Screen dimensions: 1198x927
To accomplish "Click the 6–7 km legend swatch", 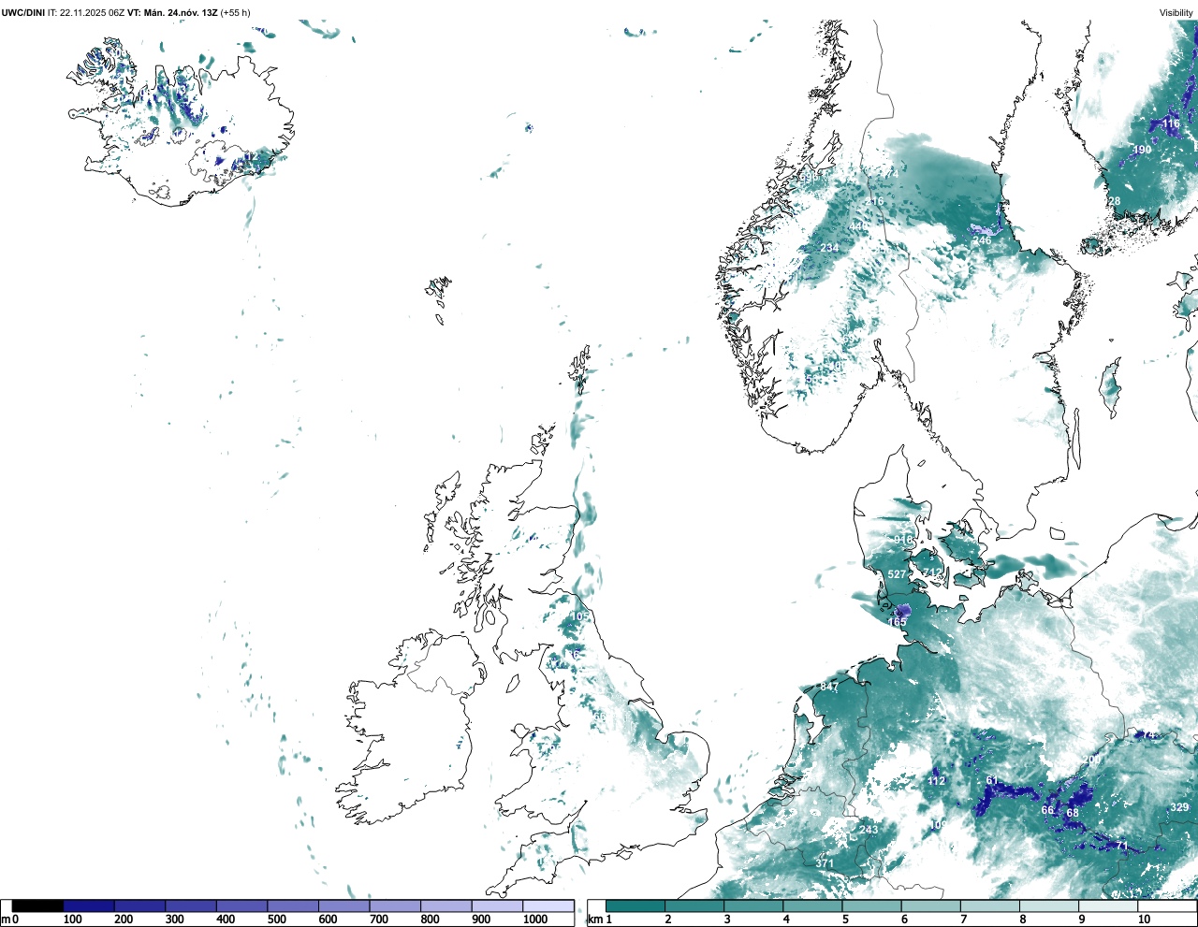I will click(x=930, y=905).
